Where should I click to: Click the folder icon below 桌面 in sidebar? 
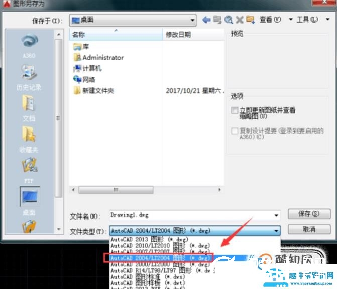click(x=29, y=226)
